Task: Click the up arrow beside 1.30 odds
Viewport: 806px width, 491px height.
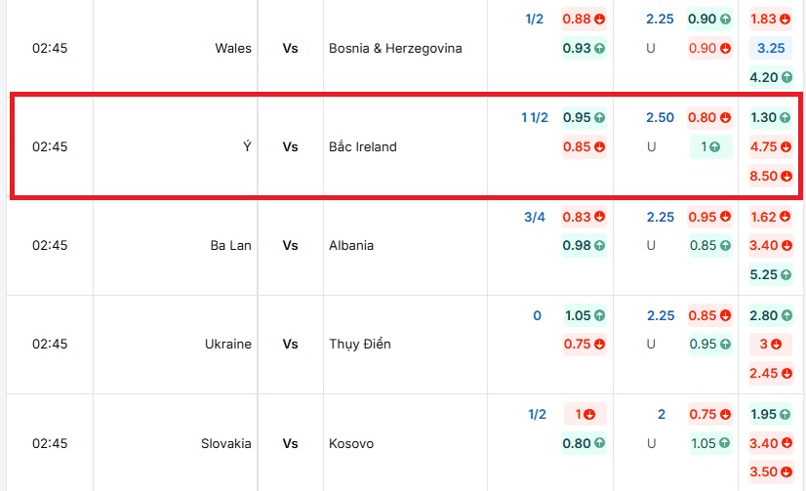Action: pos(786,117)
